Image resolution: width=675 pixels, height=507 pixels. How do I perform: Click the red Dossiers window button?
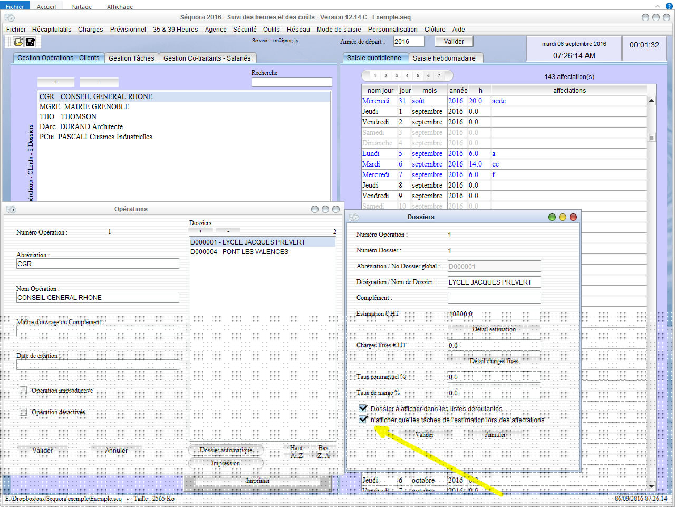(573, 217)
